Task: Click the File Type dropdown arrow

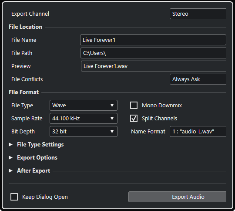Action: [112, 105]
